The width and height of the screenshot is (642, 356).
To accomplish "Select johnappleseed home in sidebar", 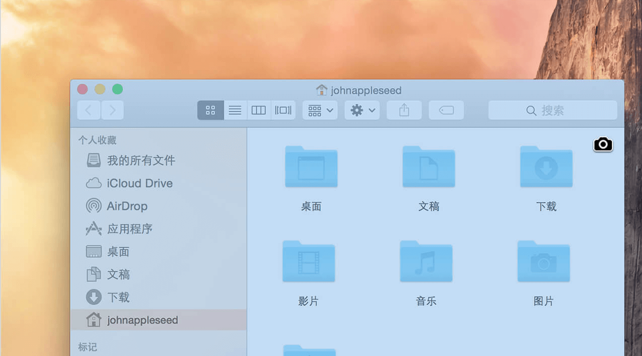I will [142, 320].
